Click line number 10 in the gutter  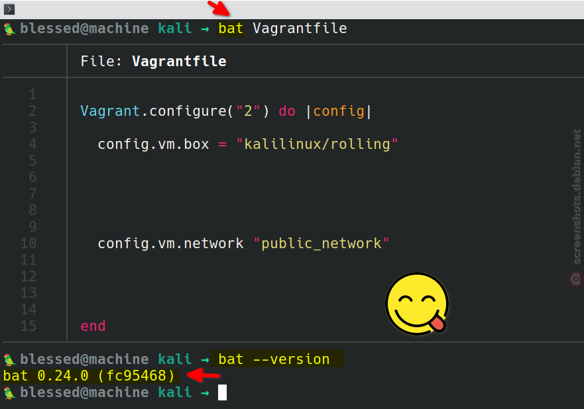coord(29,244)
